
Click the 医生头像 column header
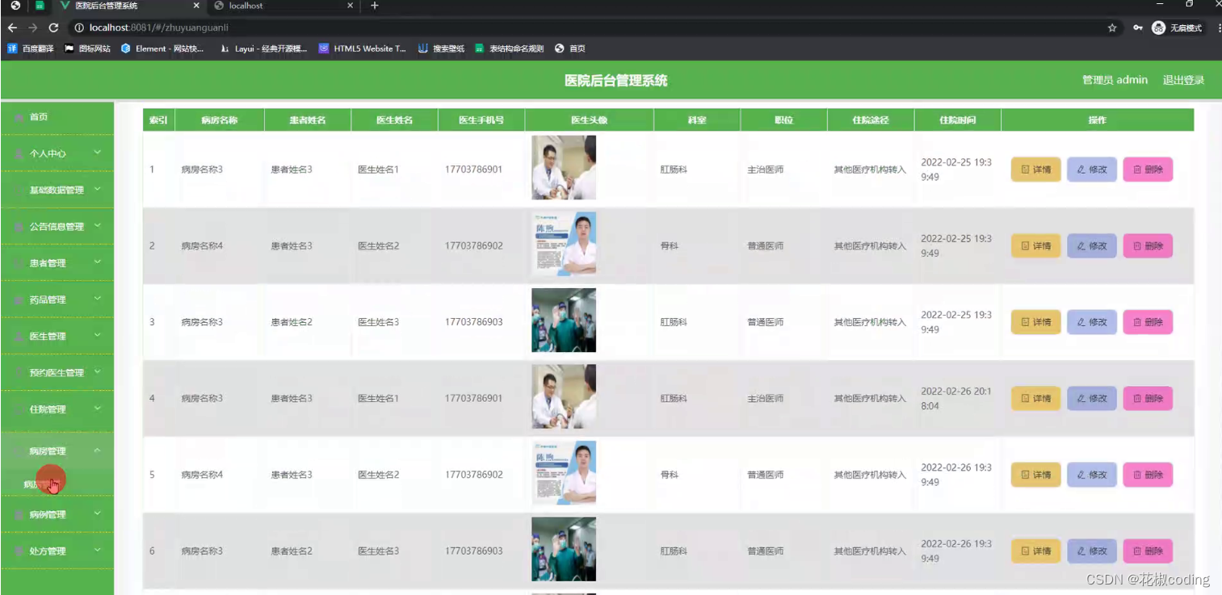click(x=589, y=120)
